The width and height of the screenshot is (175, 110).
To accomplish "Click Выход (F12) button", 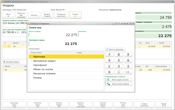I will (x=164, y=105).
